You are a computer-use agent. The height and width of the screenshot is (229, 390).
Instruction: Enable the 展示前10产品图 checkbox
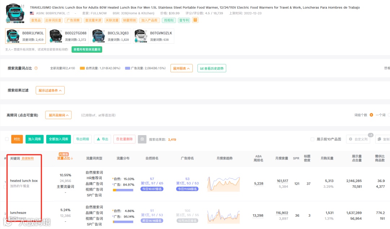coord(312,139)
